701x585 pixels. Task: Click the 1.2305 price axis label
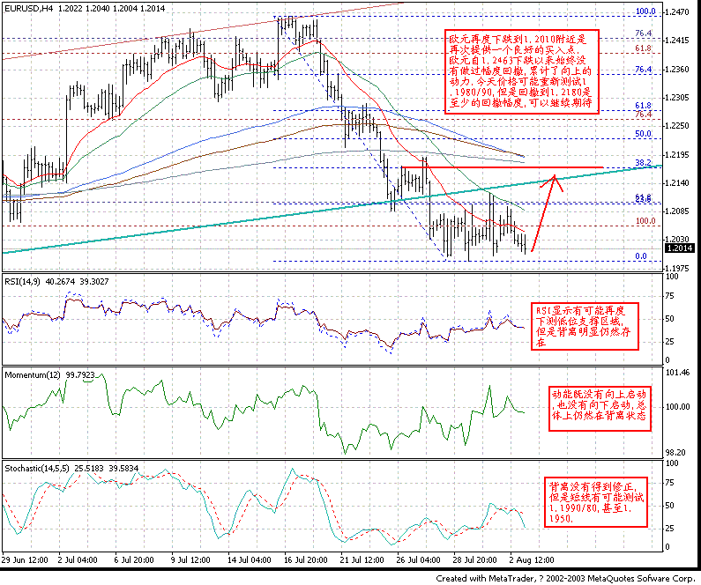click(676, 97)
